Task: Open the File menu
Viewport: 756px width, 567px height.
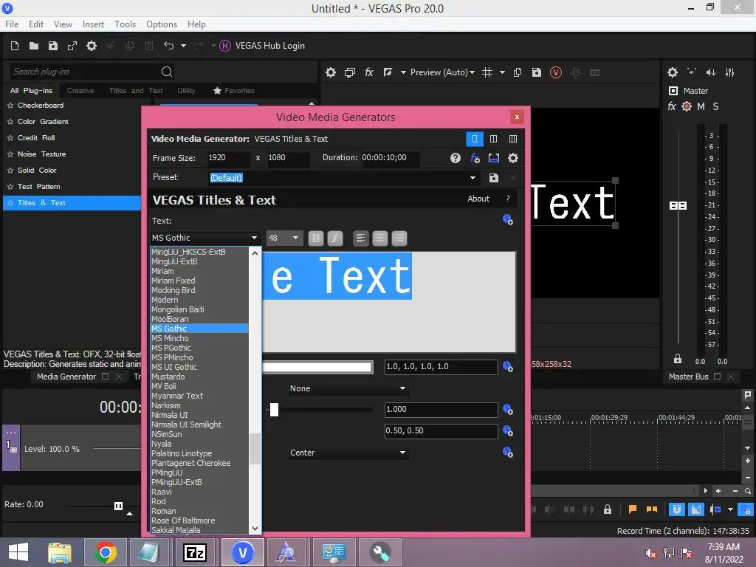Action: [12, 24]
